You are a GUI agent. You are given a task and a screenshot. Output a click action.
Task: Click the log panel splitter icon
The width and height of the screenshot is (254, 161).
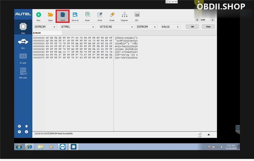pos(200,135)
